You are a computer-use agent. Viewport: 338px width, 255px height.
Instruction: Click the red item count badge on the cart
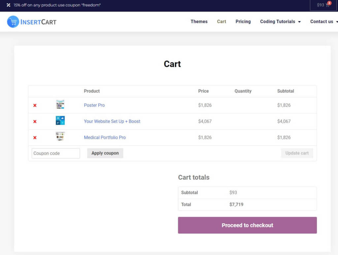coord(329,3)
